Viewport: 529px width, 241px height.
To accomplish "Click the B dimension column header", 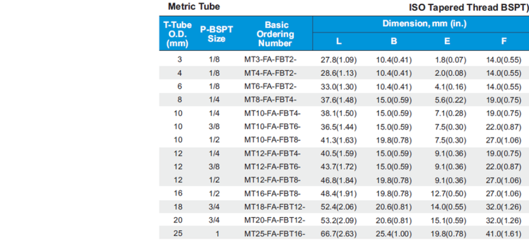I will pyautogui.click(x=394, y=41).
